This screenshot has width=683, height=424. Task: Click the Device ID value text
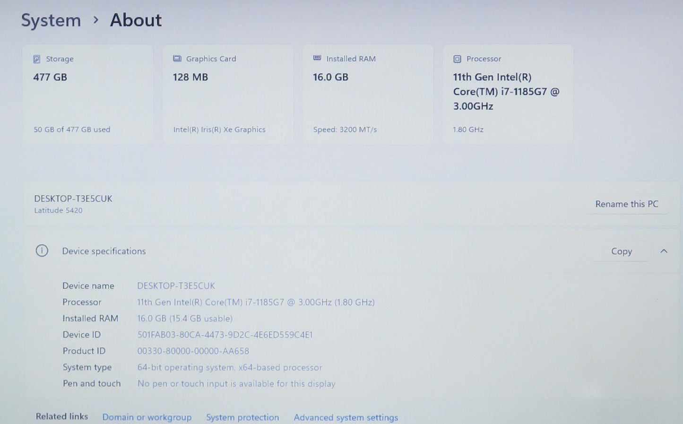[x=225, y=335]
